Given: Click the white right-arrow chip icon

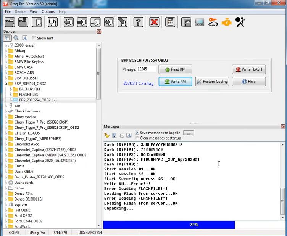Looking at the screenshot, I should tap(95, 22).
